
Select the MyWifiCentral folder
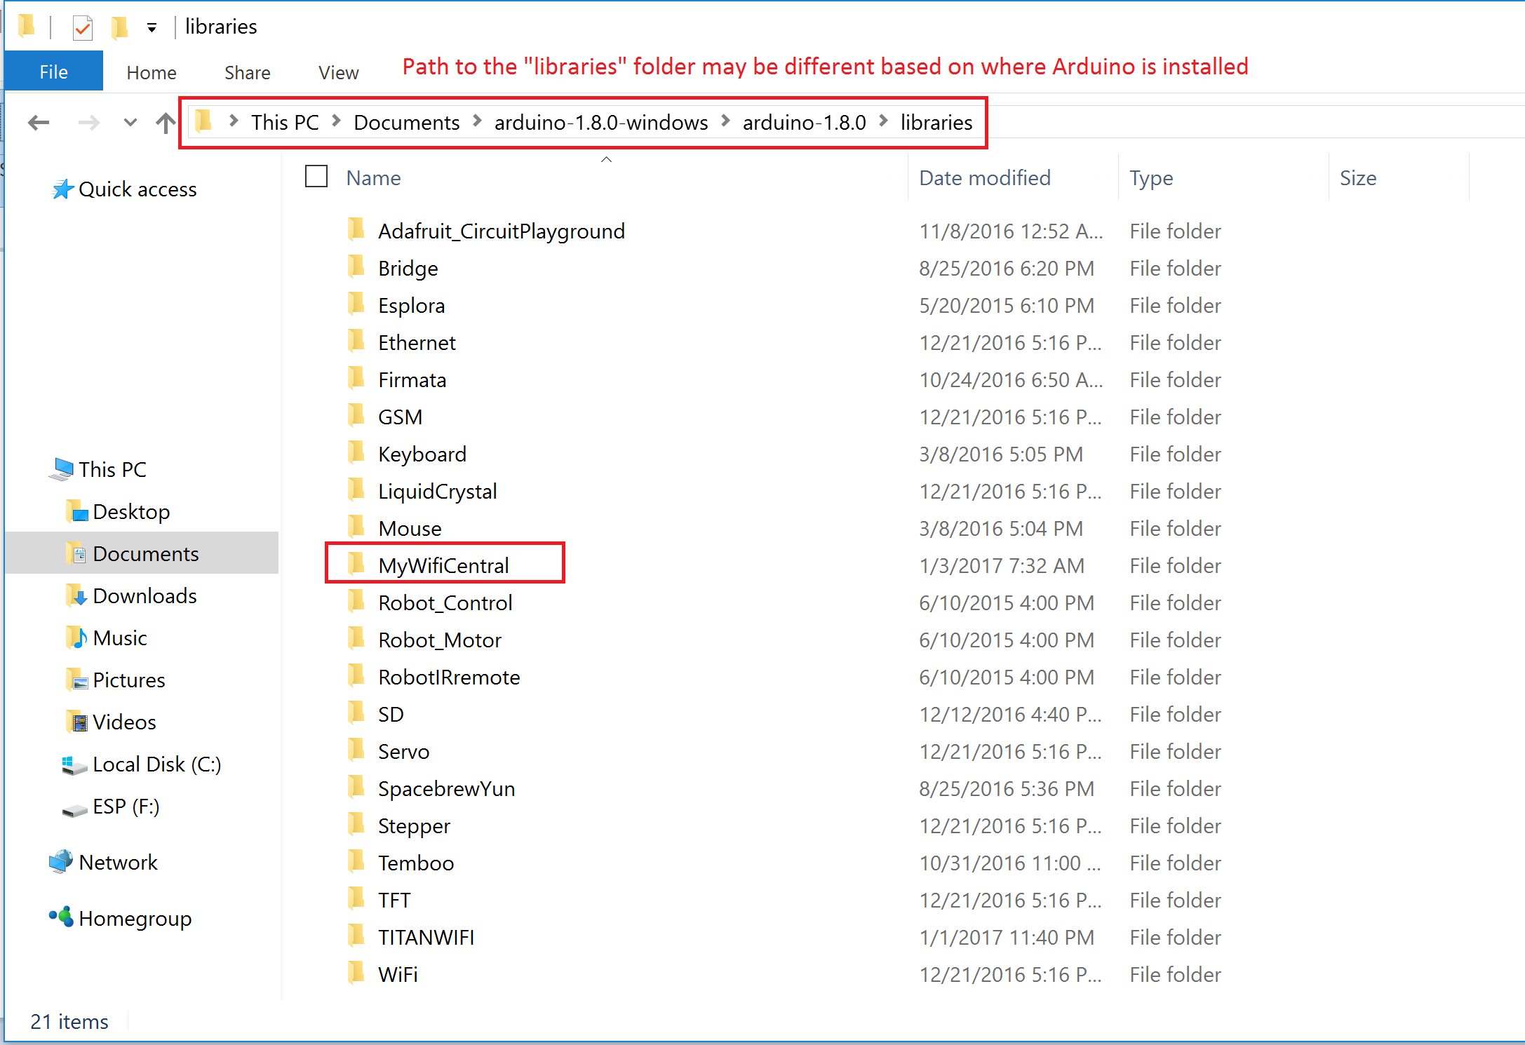click(443, 565)
